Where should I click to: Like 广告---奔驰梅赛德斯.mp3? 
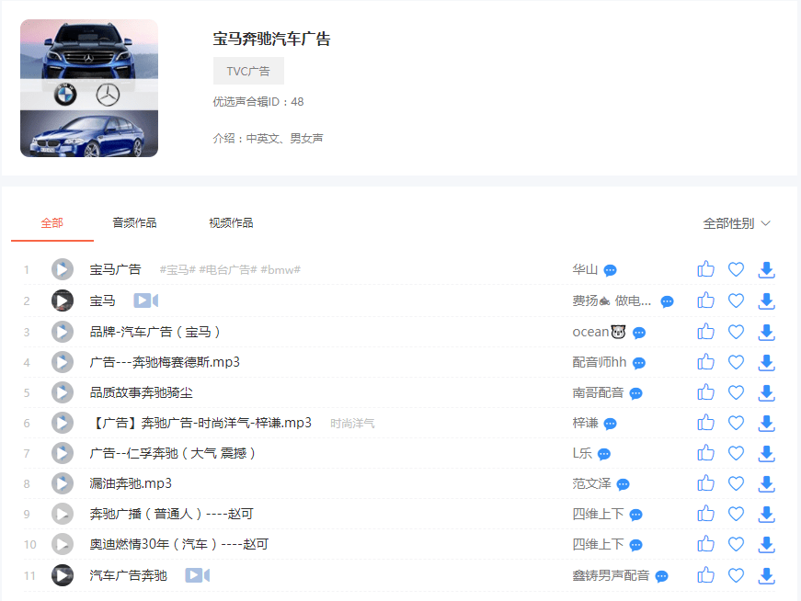(x=705, y=362)
